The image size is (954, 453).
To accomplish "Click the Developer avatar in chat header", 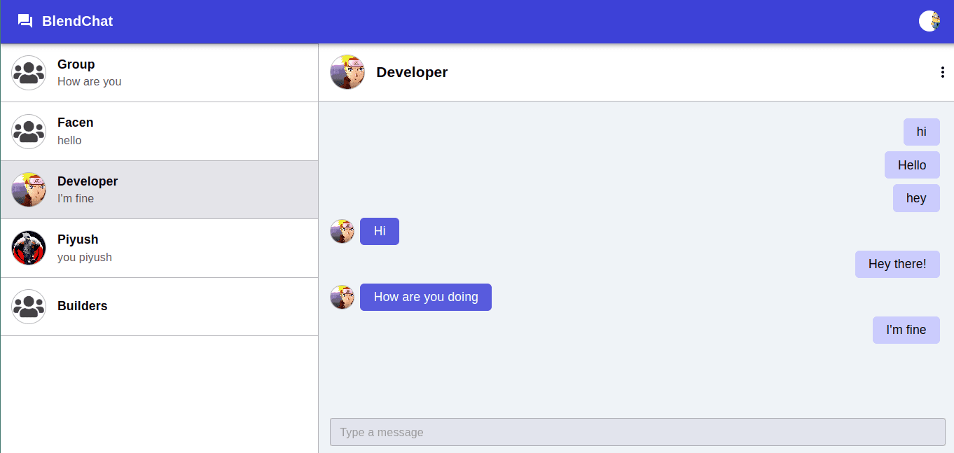I will point(347,72).
